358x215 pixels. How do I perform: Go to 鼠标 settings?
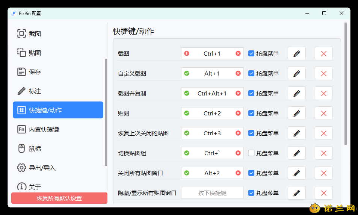point(58,148)
